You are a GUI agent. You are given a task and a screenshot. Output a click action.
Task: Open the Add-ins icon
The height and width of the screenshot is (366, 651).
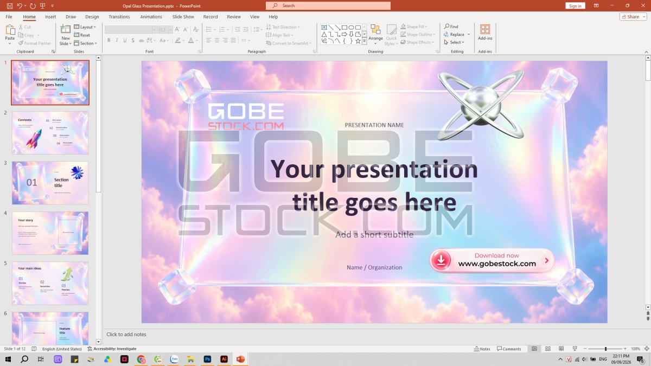[485, 29]
